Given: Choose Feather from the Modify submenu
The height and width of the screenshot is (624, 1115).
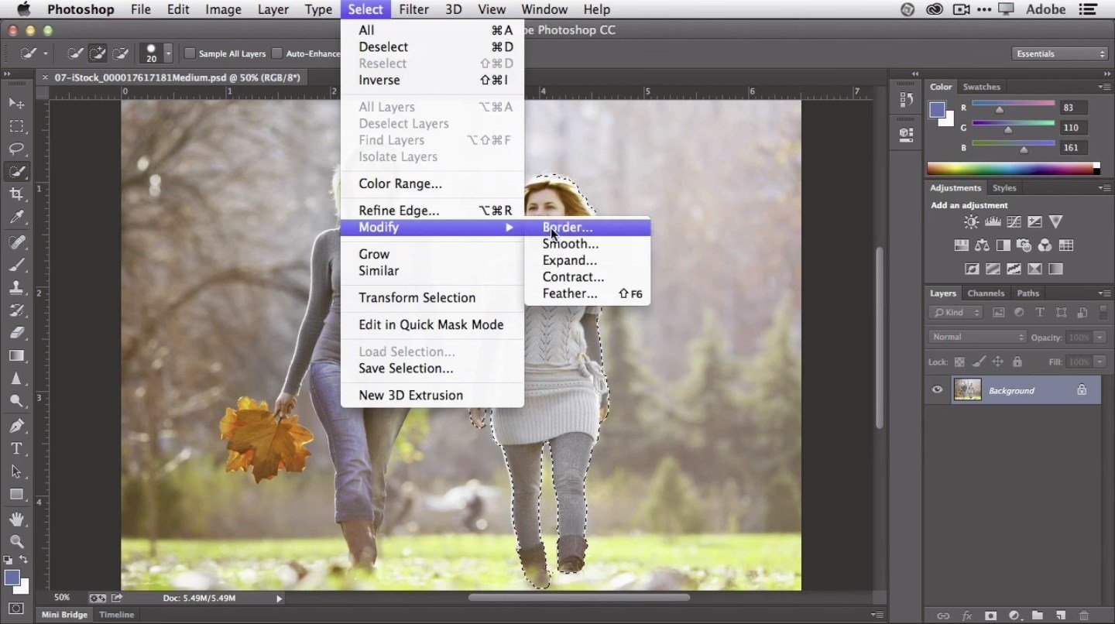Looking at the screenshot, I should coord(570,293).
